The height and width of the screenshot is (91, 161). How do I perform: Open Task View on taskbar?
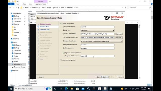tap(61, 89)
